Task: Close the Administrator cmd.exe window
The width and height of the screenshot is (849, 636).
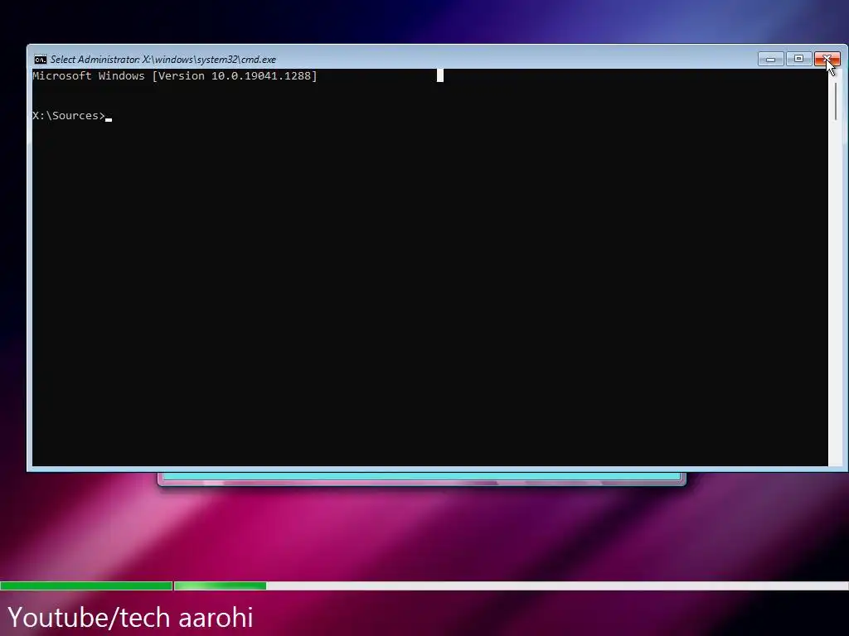Action: click(x=827, y=59)
